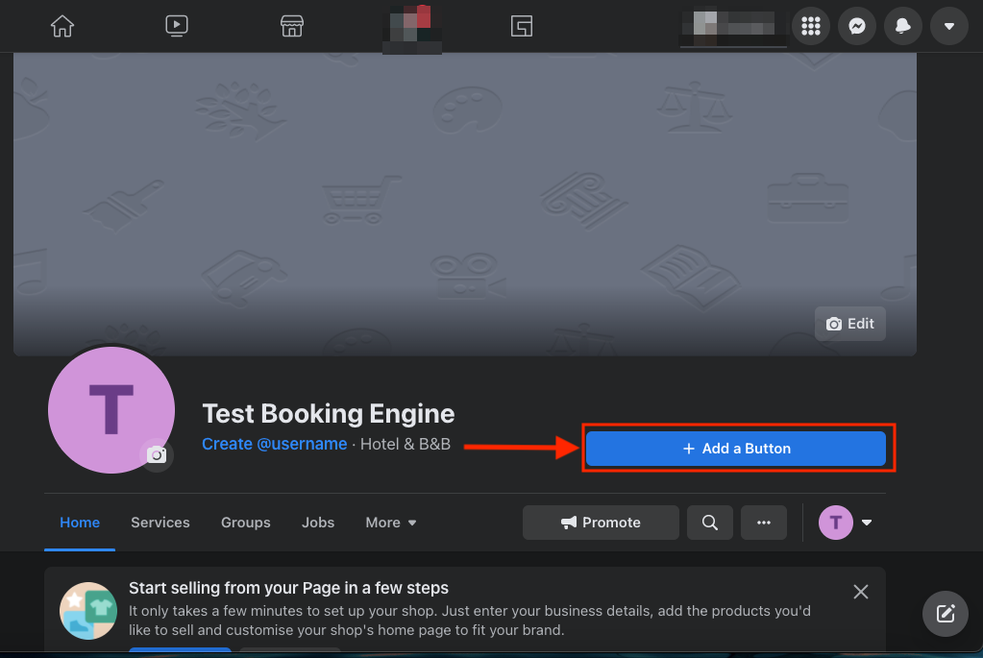The width and height of the screenshot is (983, 658).
Task: Open the account dropdown at top right
Action: (x=948, y=26)
